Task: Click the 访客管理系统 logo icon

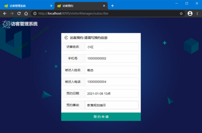Action: click(7, 24)
